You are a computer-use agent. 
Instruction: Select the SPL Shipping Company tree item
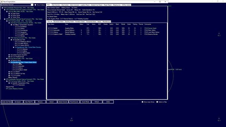pyautogui.click(x=14, y=89)
